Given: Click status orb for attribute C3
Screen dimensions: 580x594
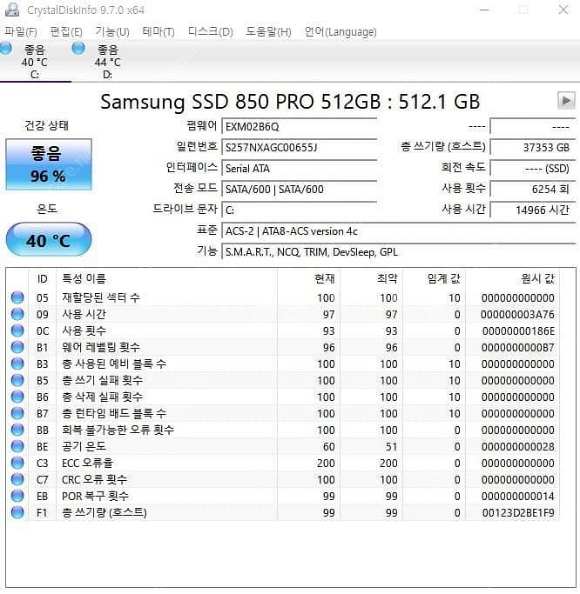Looking at the screenshot, I should [17, 463].
